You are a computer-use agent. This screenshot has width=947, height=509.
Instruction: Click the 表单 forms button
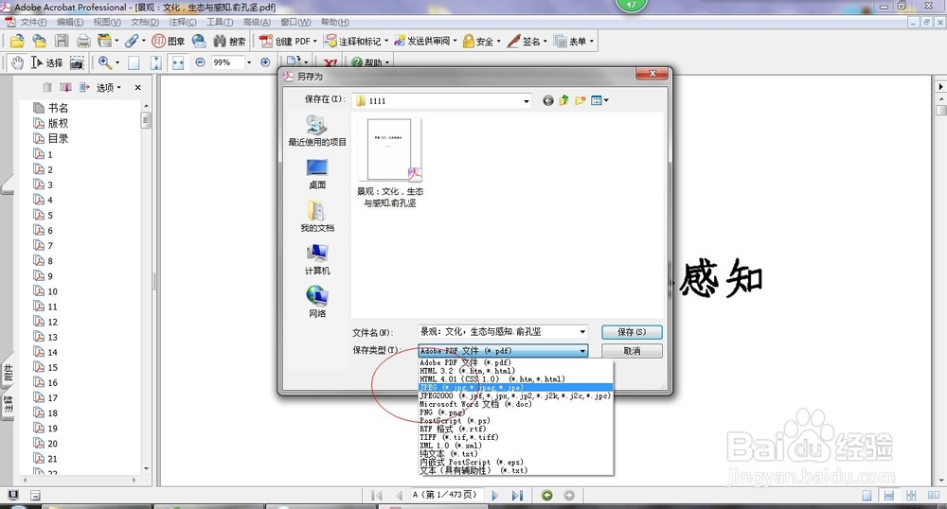point(574,41)
